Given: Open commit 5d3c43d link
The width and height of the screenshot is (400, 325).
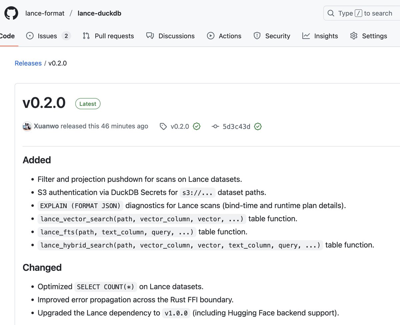Looking at the screenshot, I should point(236,127).
